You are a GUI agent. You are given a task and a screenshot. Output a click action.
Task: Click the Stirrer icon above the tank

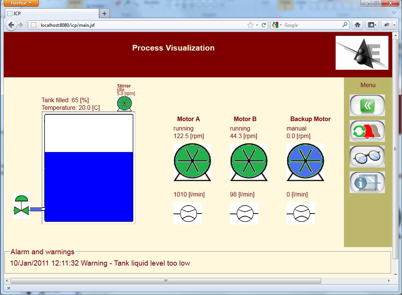tap(124, 103)
